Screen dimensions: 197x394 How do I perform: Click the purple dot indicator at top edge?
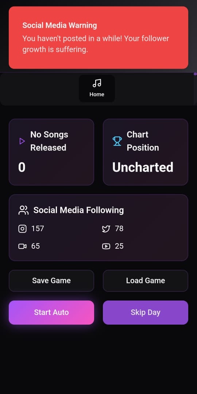point(196,74)
